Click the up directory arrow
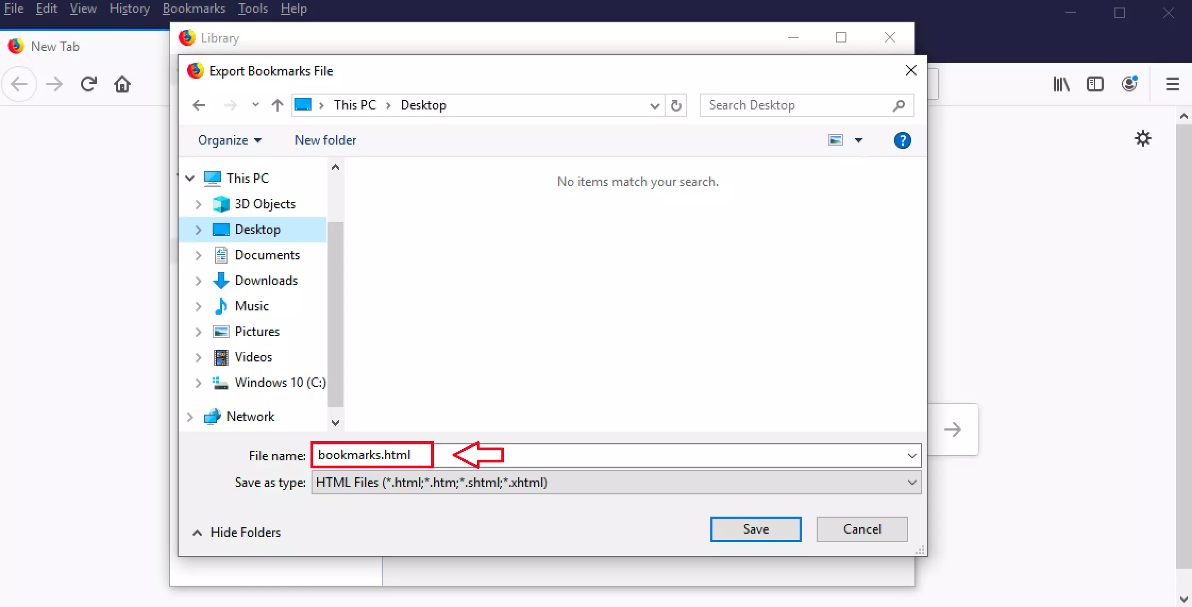 (x=277, y=105)
